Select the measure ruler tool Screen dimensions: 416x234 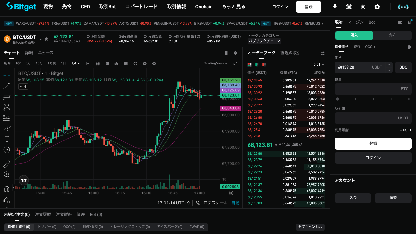7,164
